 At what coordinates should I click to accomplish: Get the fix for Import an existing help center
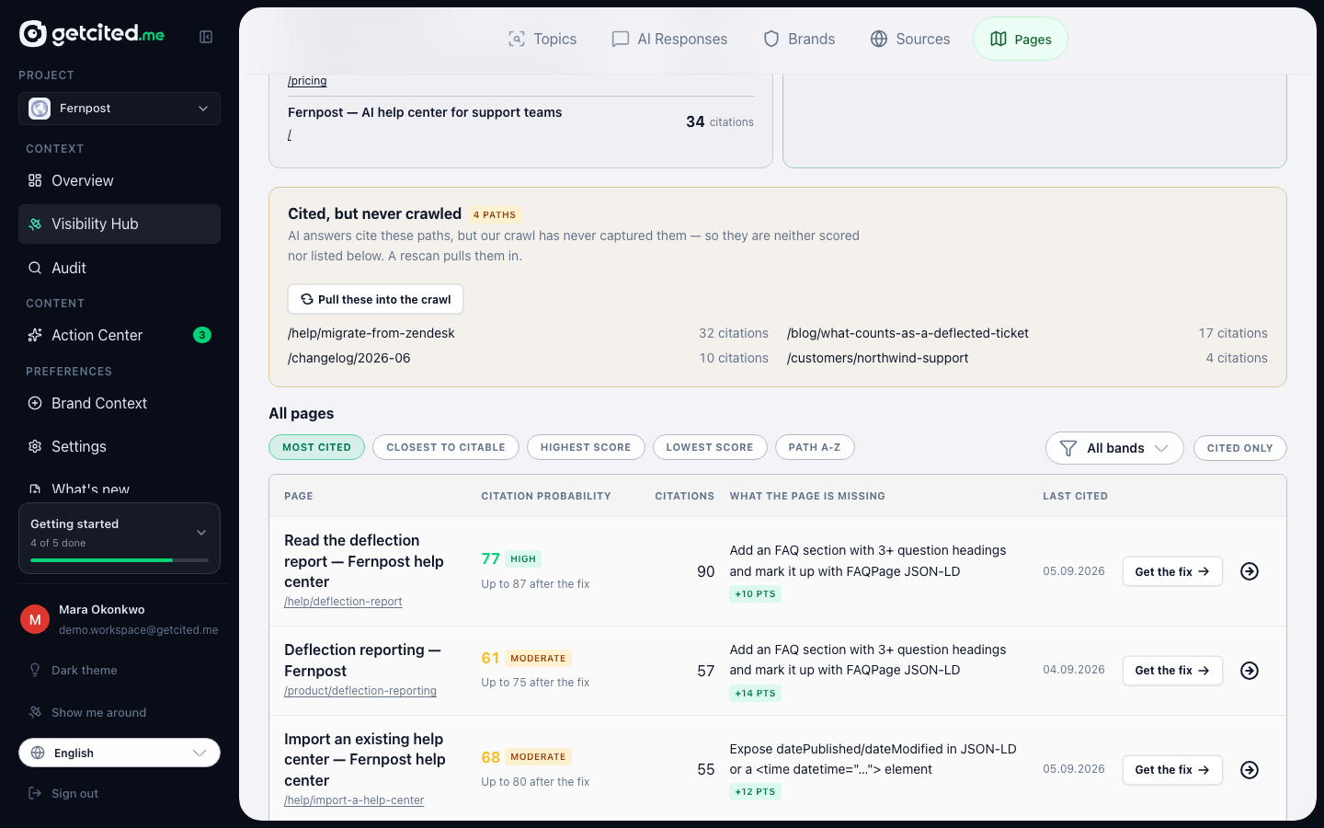[x=1172, y=770]
